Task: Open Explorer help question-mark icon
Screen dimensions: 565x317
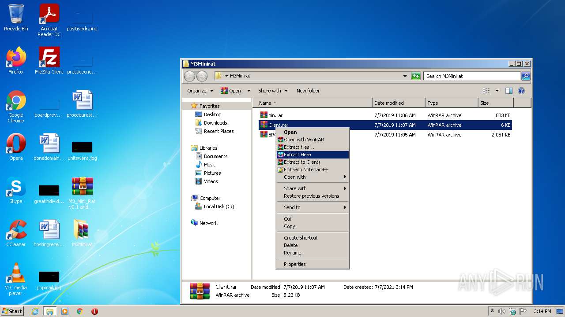Action: pyautogui.click(x=521, y=91)
